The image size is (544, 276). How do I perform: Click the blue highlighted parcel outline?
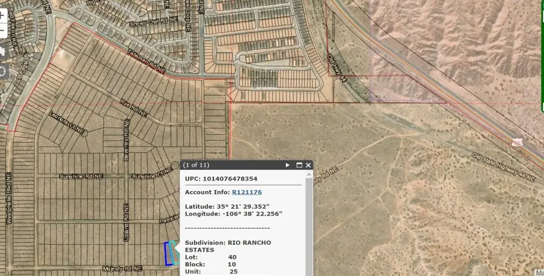coord(168,254)
